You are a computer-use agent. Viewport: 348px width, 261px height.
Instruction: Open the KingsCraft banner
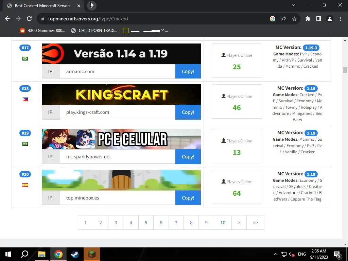coord(121,94)
